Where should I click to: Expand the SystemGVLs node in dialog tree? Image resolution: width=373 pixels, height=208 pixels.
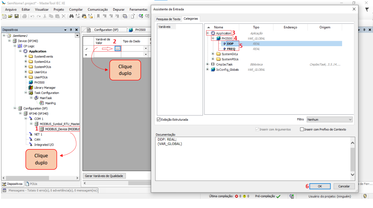pyautogui.click(x=213, y=54)
